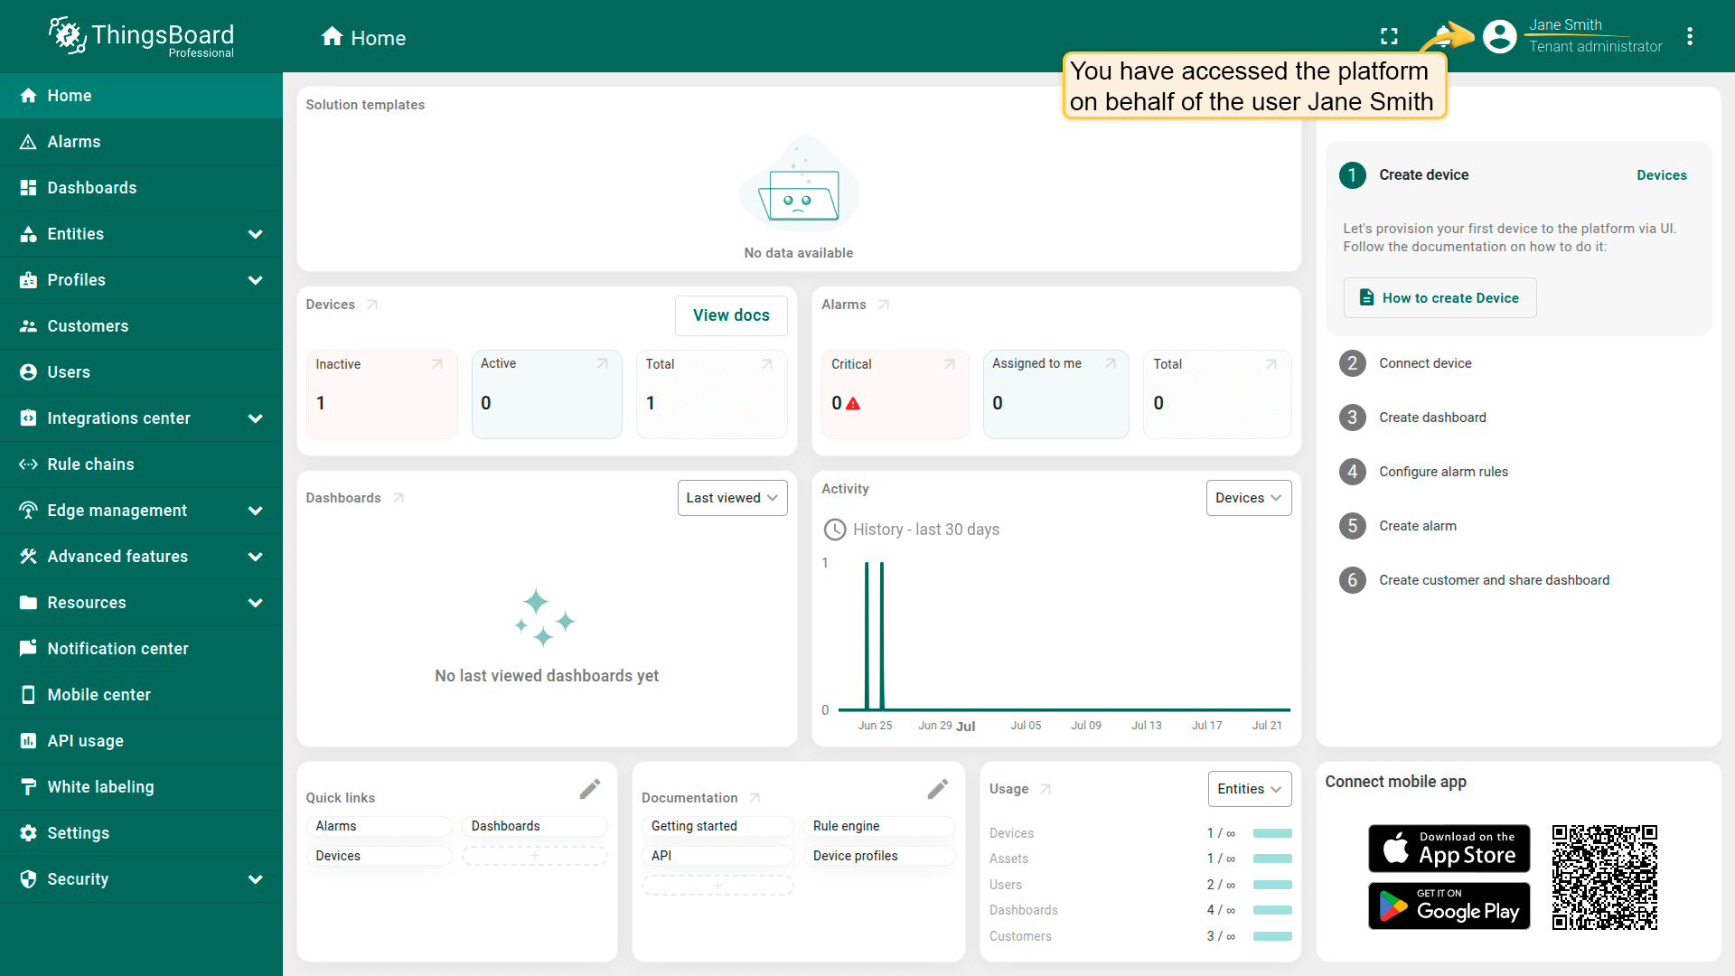The width and height of the screenshot is (1735, 976).
Task: Click the Jane Smith profile avatar
Action: 1499,36
